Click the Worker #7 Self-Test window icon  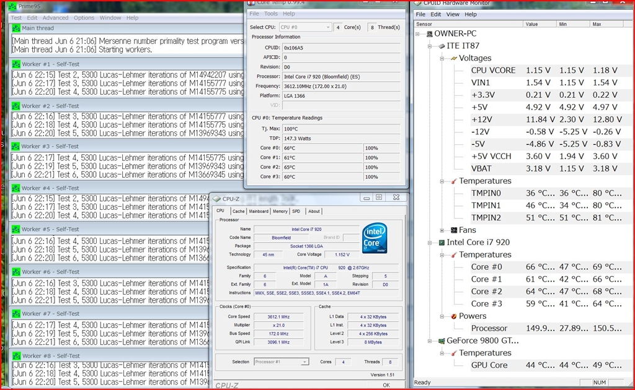click(16, 314)
